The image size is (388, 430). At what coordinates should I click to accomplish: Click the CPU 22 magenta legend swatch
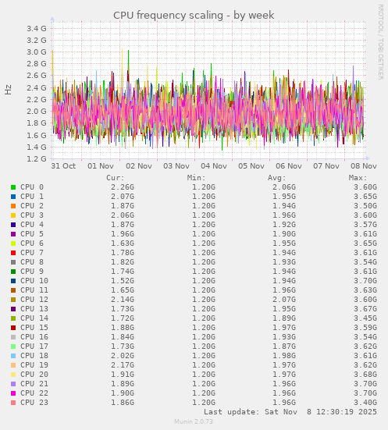(13, 393)
